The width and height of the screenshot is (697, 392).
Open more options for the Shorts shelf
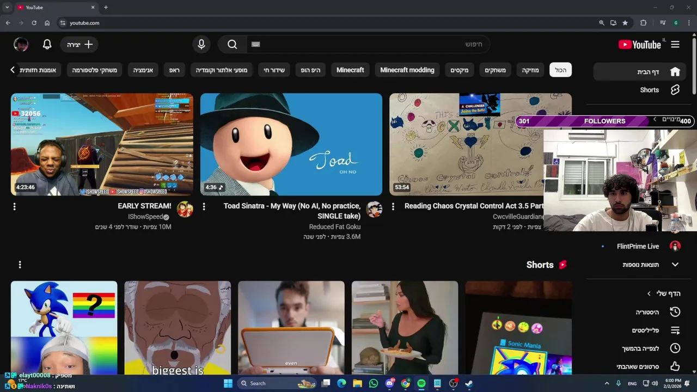coord(20,265)
